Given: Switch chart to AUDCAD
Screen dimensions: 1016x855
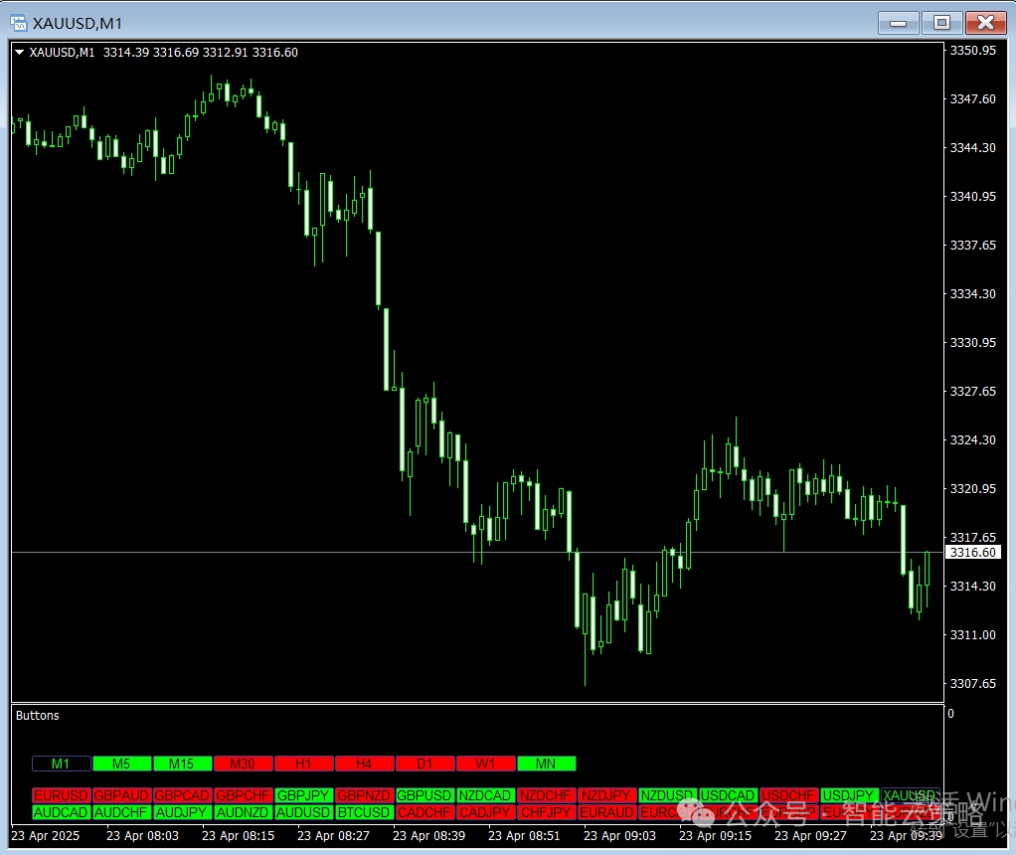Looking at the screenshot, I should tap(61, 812).
